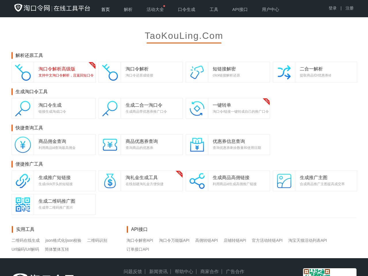
Task: Open json格式化/json校验 tool link
Action: [x=63, y=240]
